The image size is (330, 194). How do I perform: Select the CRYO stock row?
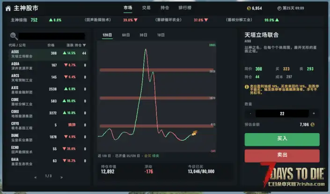pyautogui.click(x=48, y=126)
